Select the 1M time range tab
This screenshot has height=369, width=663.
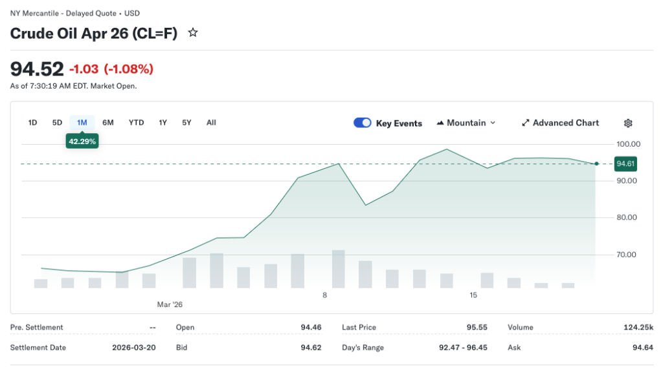82,123
